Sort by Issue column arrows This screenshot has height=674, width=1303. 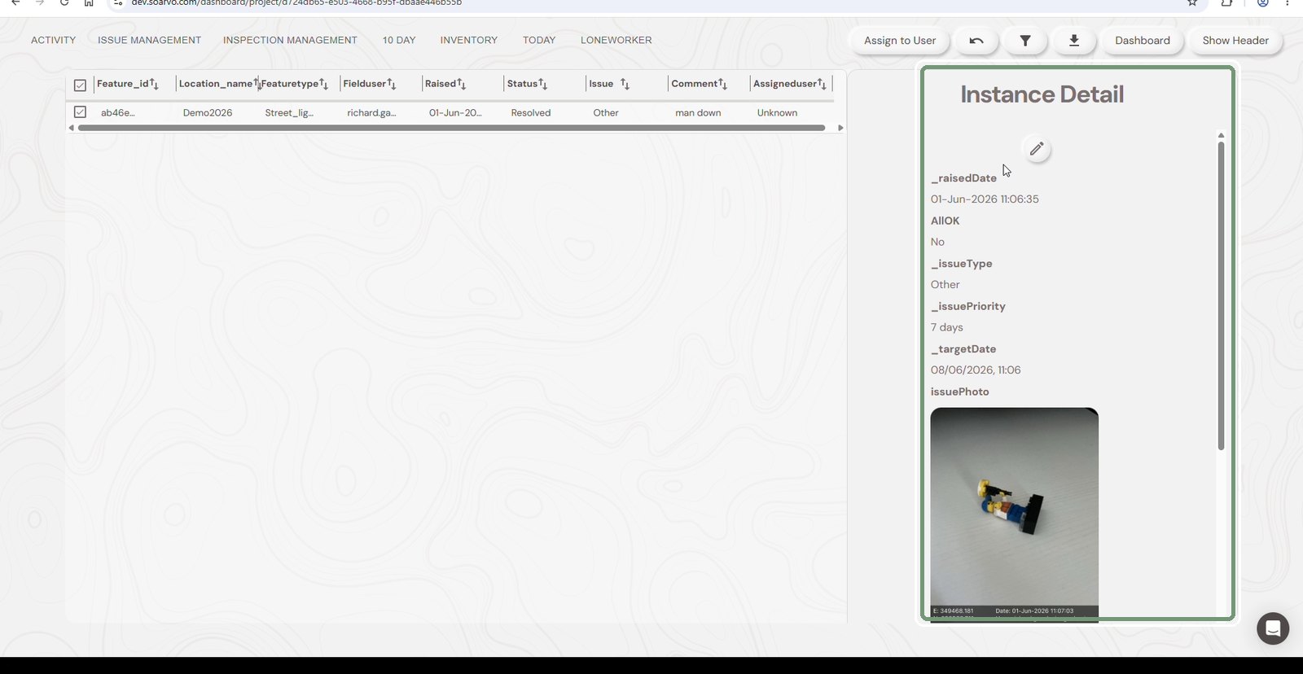pos(625,84)
